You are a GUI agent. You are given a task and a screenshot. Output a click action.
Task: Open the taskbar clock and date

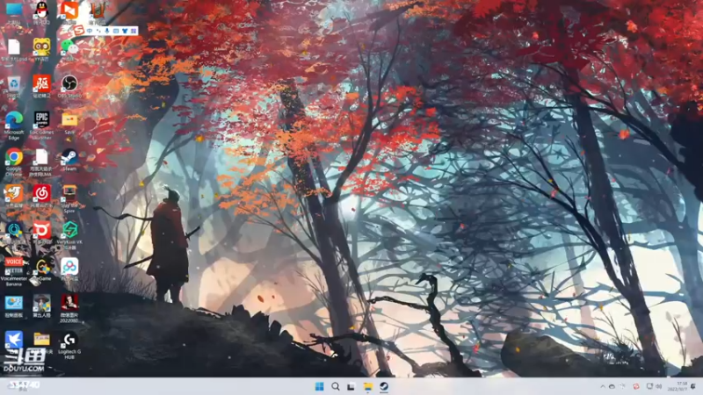[678, 386]
